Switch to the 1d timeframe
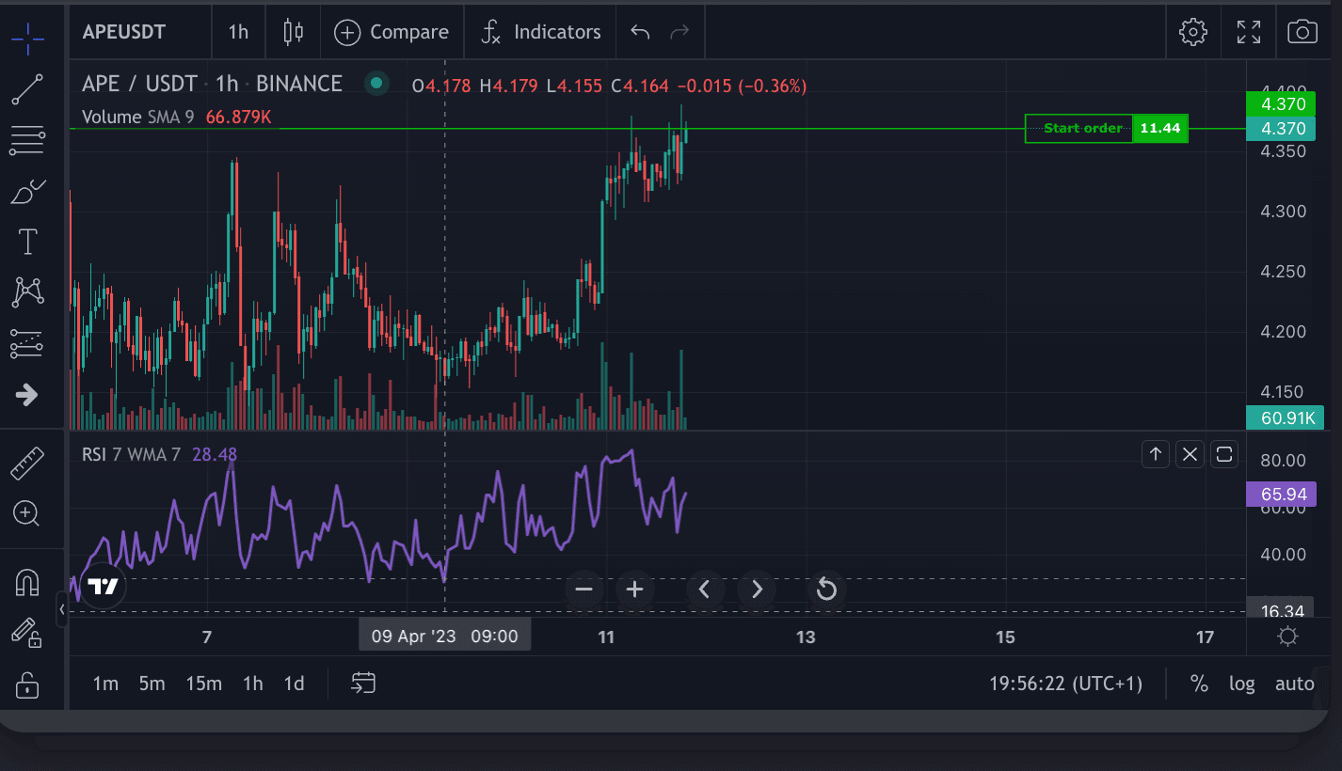The image size is (1342, 771). click(294, 684)
